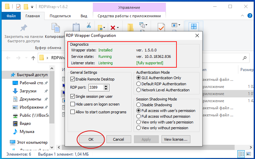Click the Apply button
Image resolution: width=255 pixels, height=159 pixels.
(x=146, y=139)
